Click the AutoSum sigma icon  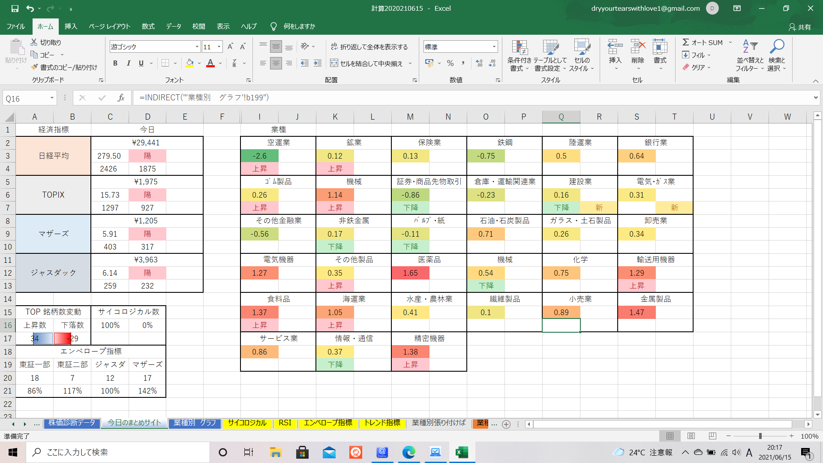[x=686, y=42]
